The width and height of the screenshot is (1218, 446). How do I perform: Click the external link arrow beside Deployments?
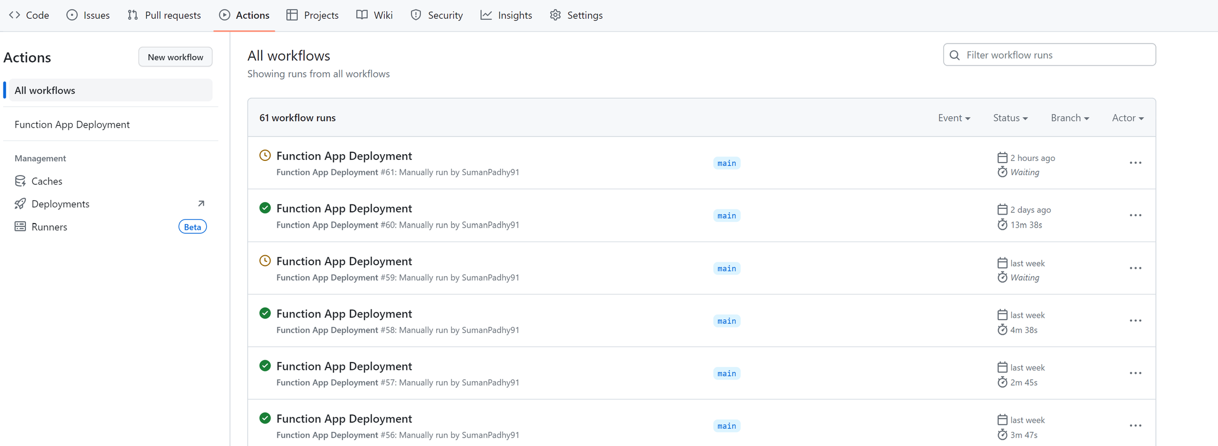point(201,204)
